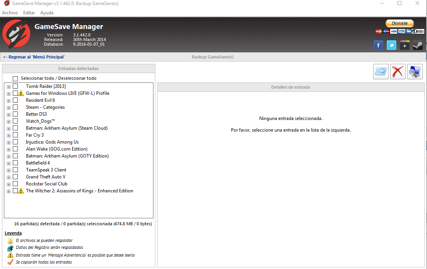Click the folder icon in legend
Image resolution: width=427 pixels, height=269 pixels.
pyautogui.click(x=10, y=241)
